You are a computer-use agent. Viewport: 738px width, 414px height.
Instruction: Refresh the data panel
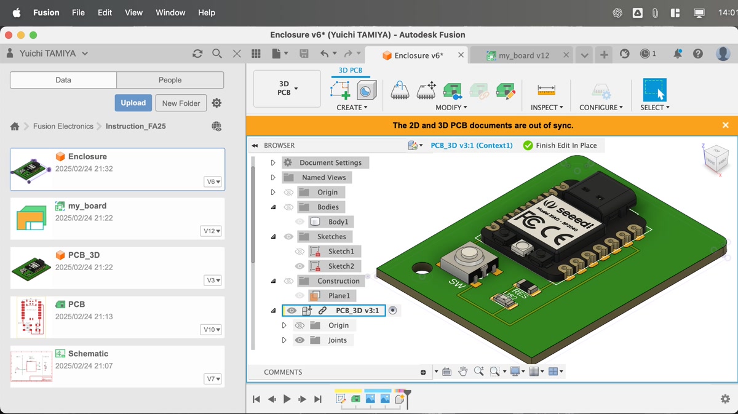coord(197,54)
